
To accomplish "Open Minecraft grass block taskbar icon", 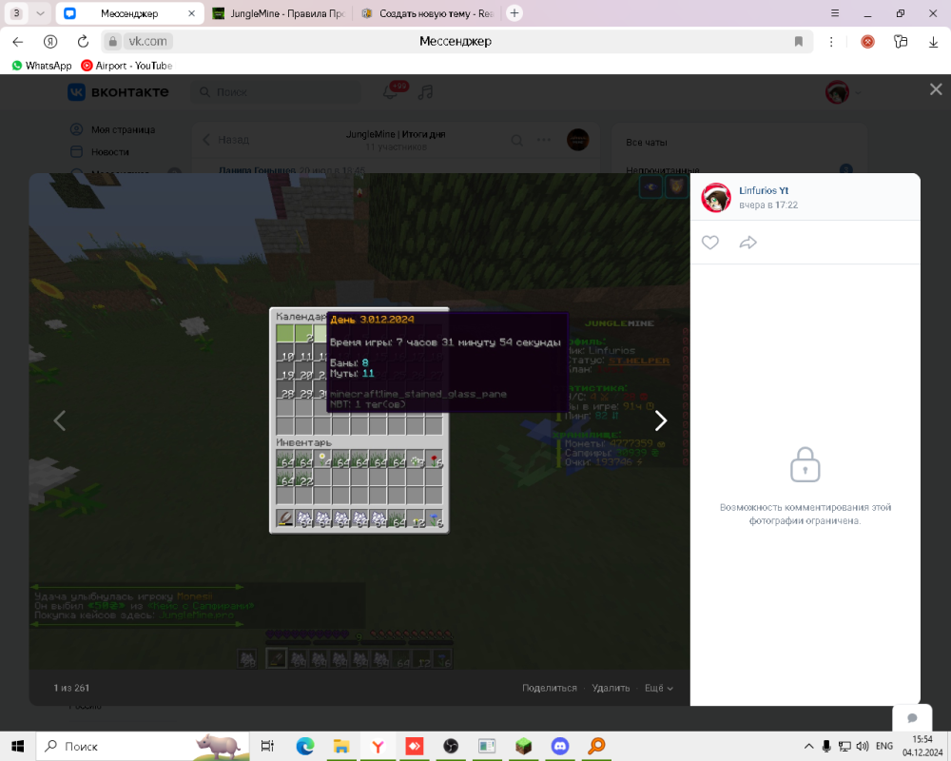I will (523, 746).
